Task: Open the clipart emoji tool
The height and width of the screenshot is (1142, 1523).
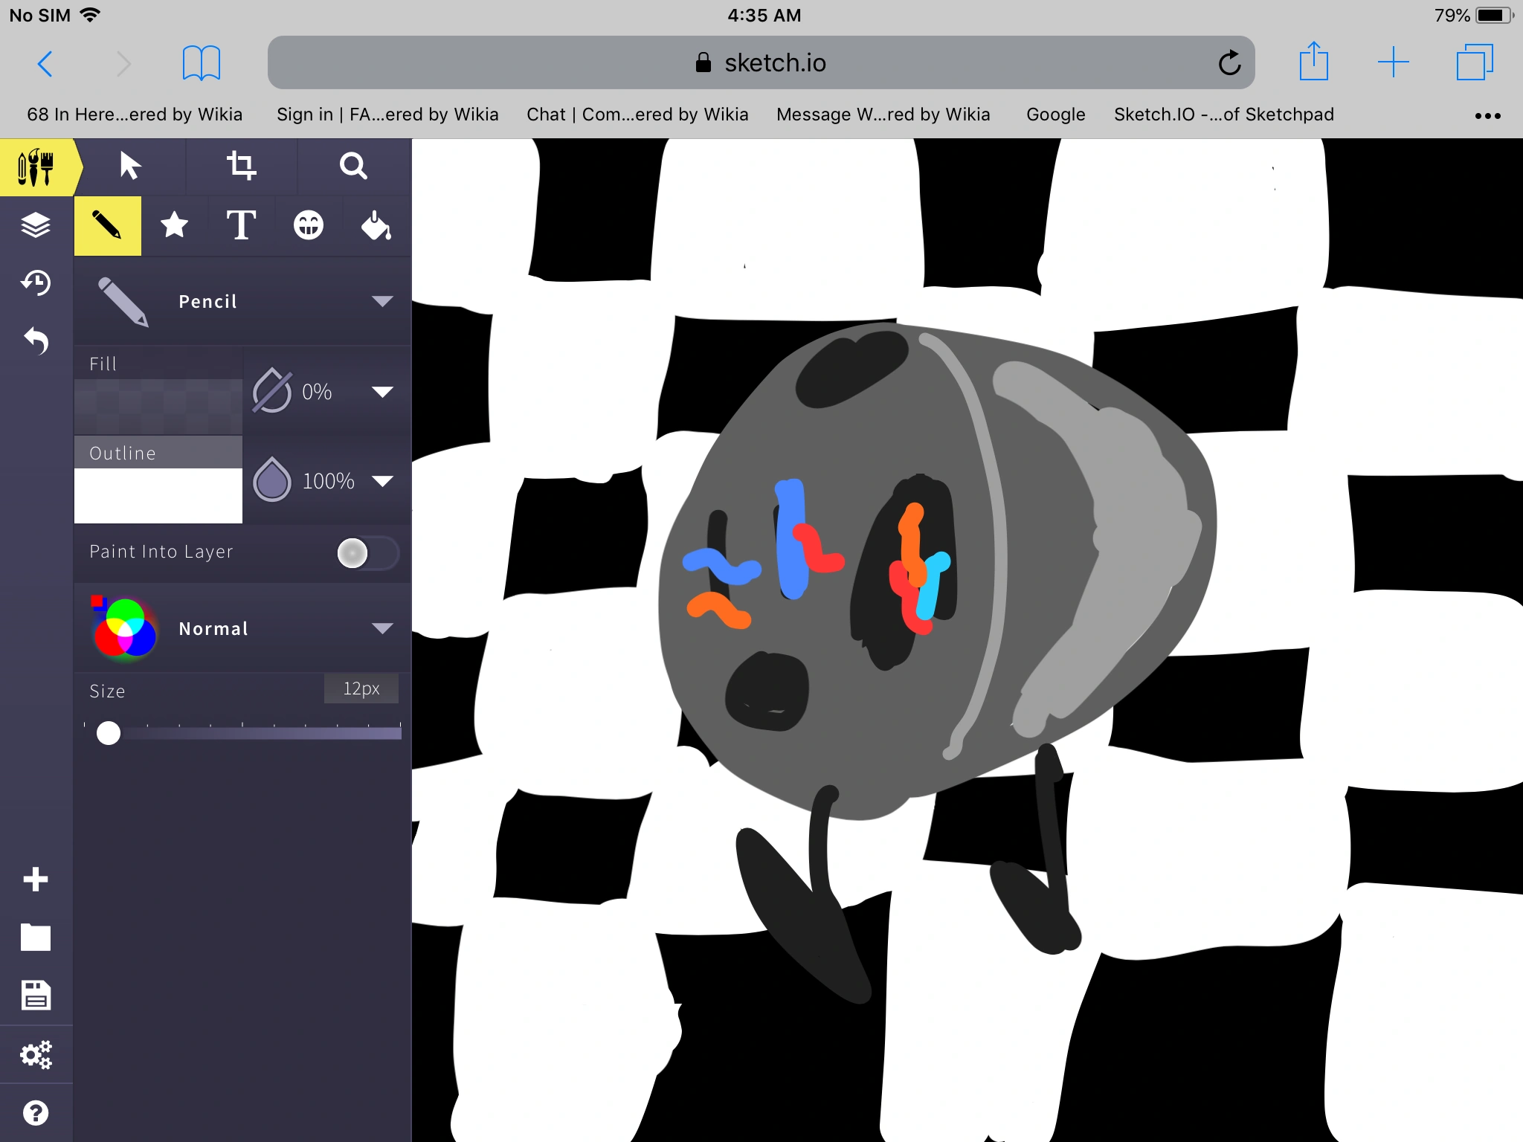Action: 308,225
